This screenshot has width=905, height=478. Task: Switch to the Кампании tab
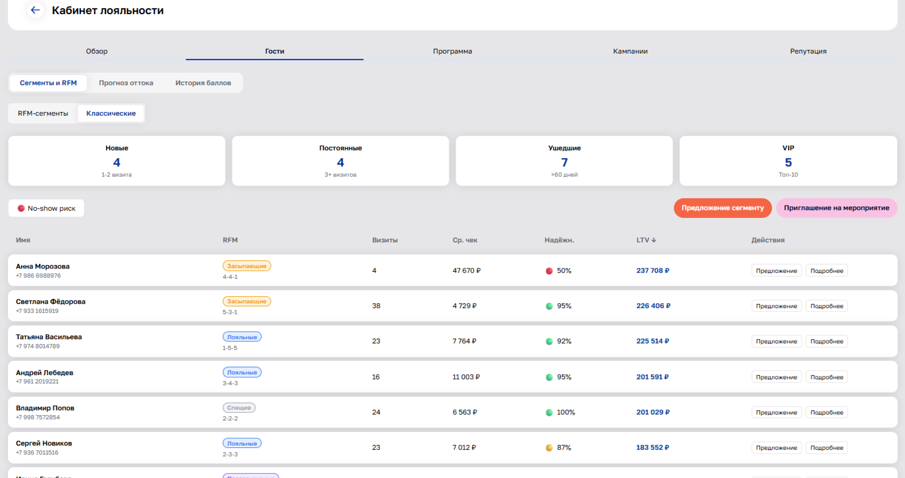pyautogui.click(x=630, y=51)
